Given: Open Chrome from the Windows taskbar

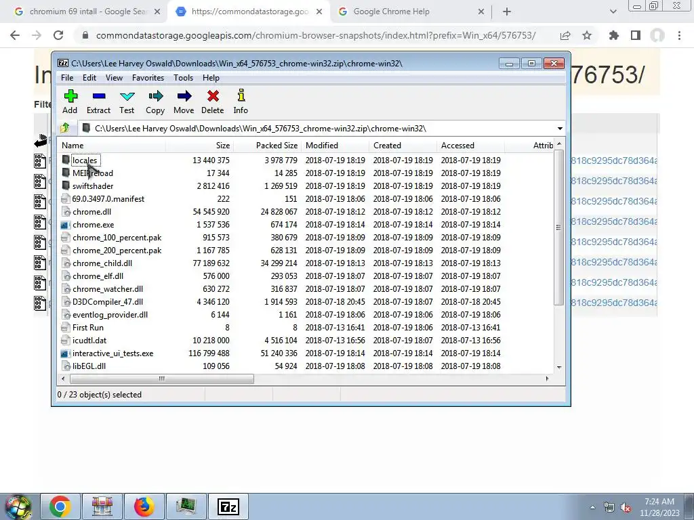Looking at the screenshot, I should click(x=60, y=506).
